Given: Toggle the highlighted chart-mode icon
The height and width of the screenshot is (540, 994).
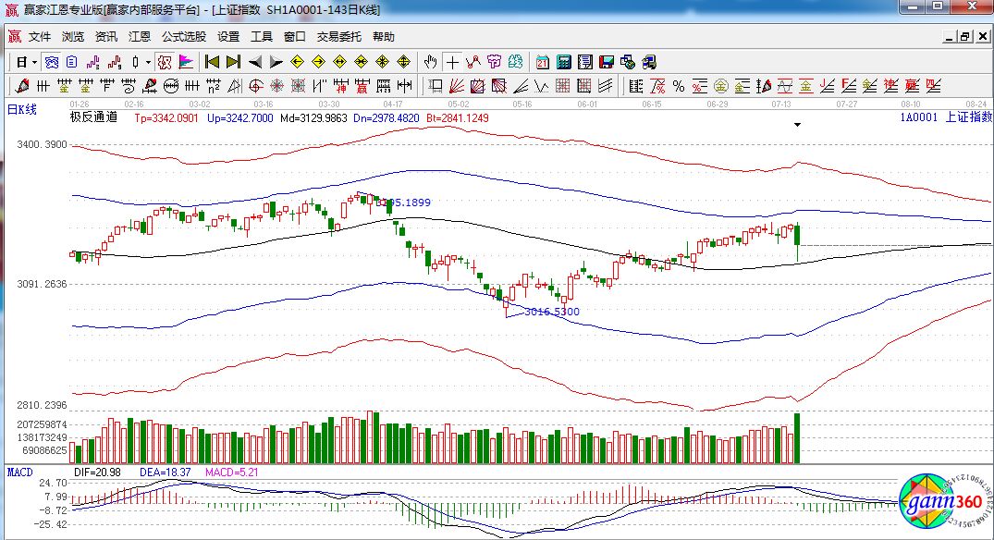Looking at the screenshot, I should tap(52, 62).
